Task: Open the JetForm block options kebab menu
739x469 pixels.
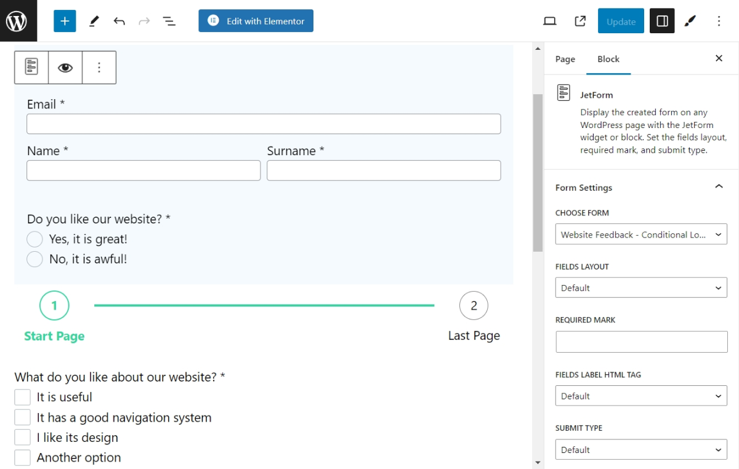Action: pos(99,67)
